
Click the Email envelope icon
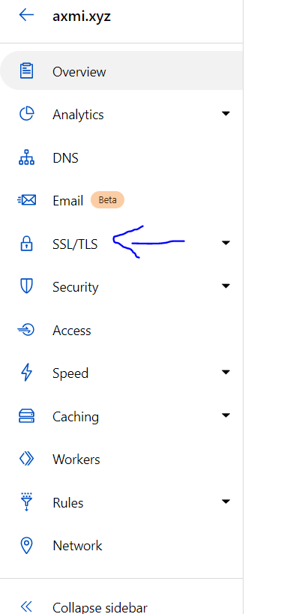26,200
